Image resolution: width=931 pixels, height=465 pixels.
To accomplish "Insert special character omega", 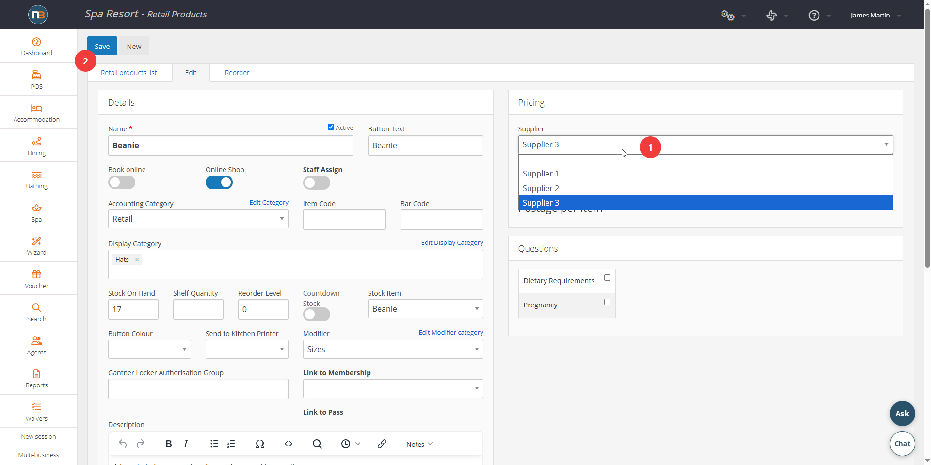I will 260,444.
